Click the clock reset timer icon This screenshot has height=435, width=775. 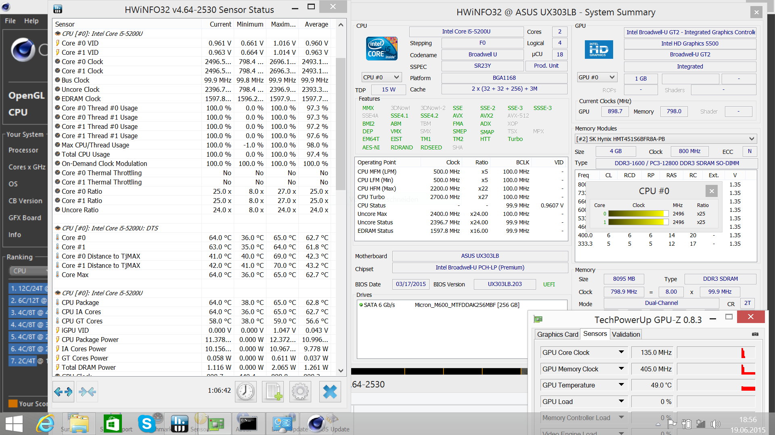tap(245, 391)
